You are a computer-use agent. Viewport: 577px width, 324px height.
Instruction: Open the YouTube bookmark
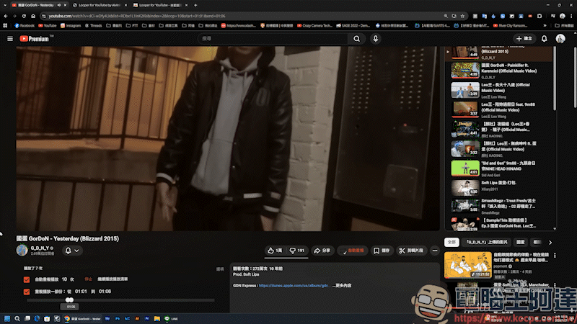pos(47,25)
